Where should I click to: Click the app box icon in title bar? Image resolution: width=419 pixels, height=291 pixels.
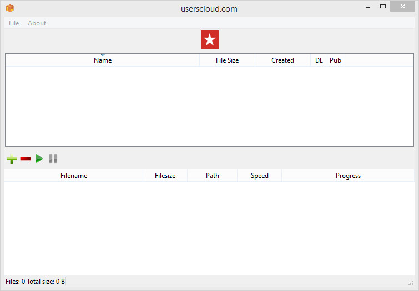(x=10, y=8)
